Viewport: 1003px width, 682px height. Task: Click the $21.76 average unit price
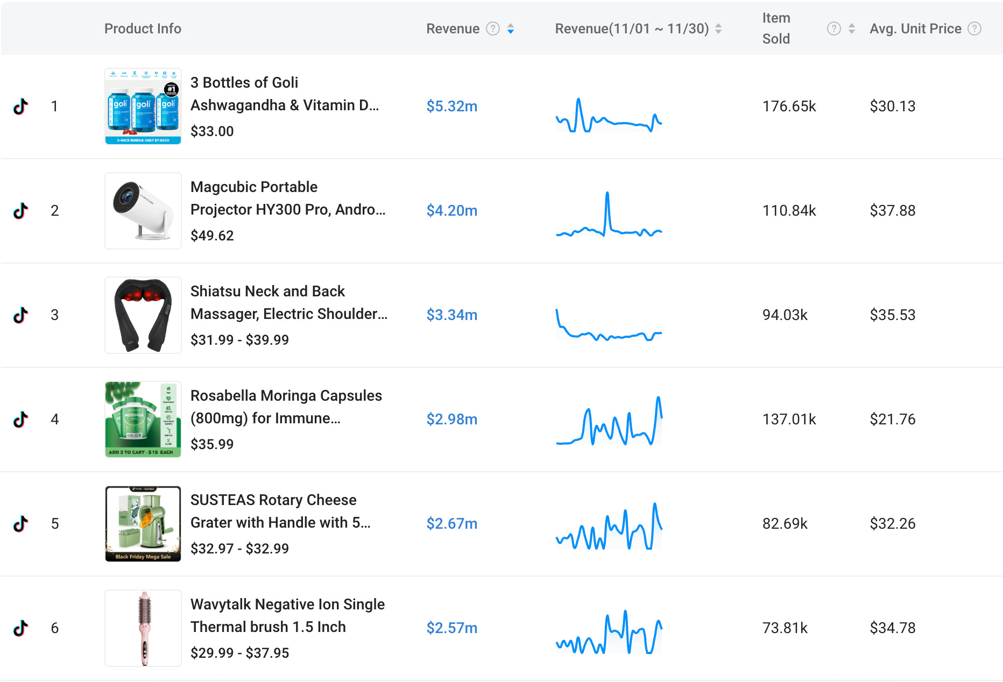pos(893,420)
